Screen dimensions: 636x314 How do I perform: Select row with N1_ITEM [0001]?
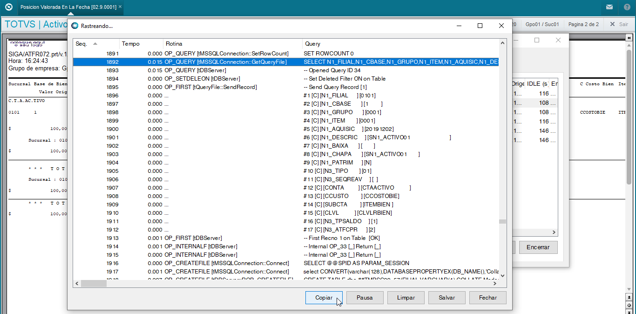286,121
